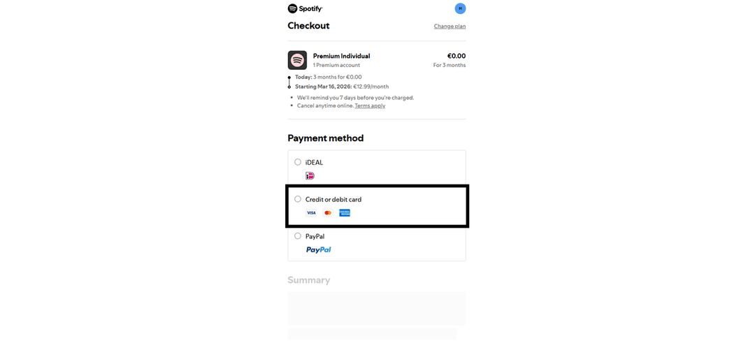This screenshot has height=341, width=755.
Task: Select Credit or debit card radio button
Action: point(298,199)
